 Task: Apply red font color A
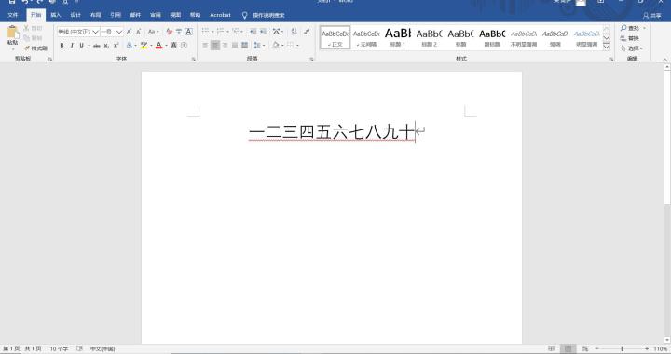[x=159, y=45]
